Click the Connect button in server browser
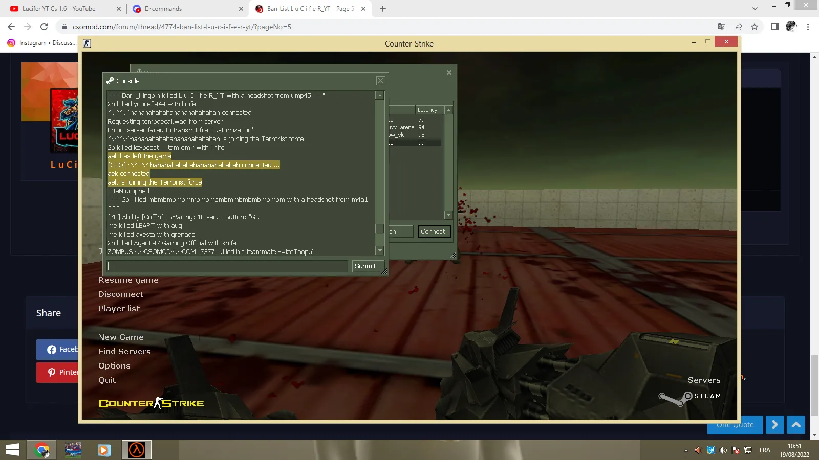The width and height of the screenshot is (819, 460). pyautogui.click(x=433, y=232)
